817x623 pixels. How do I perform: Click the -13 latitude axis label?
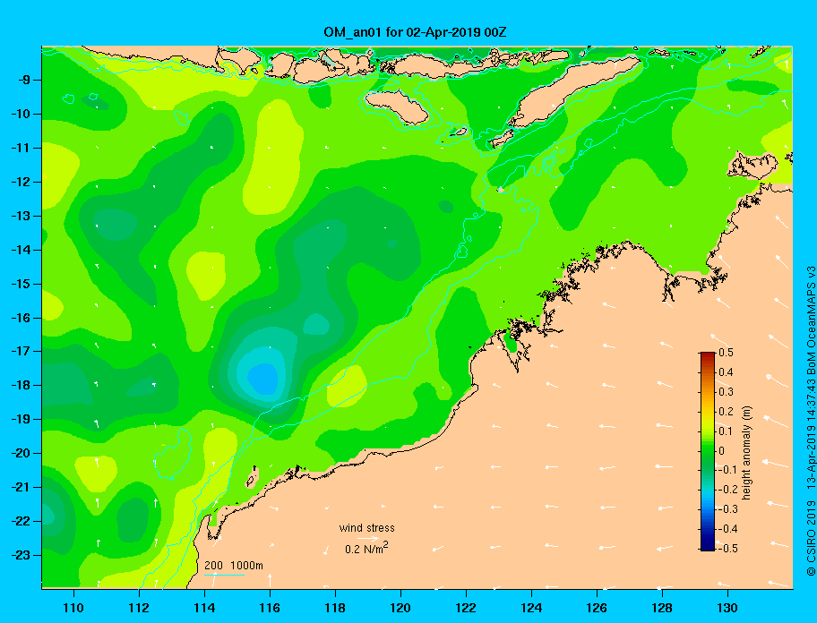(21, 216)
